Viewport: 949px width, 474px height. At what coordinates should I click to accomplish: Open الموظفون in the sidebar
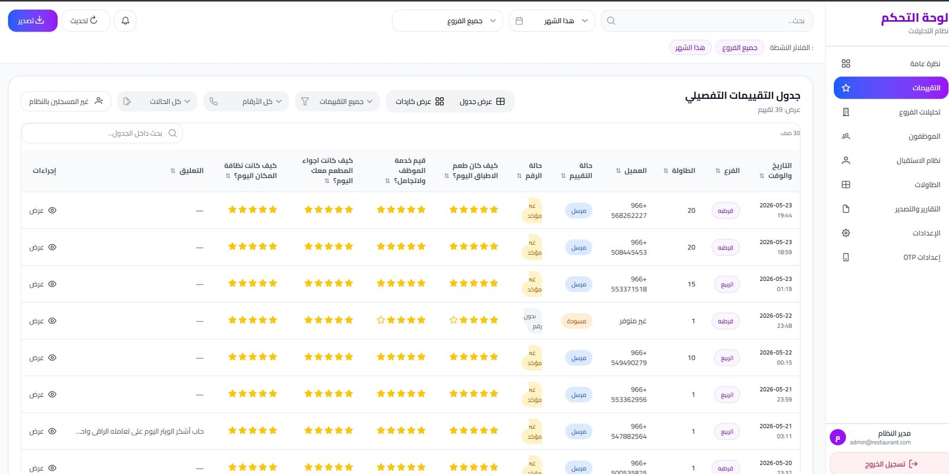coord(891,136)
